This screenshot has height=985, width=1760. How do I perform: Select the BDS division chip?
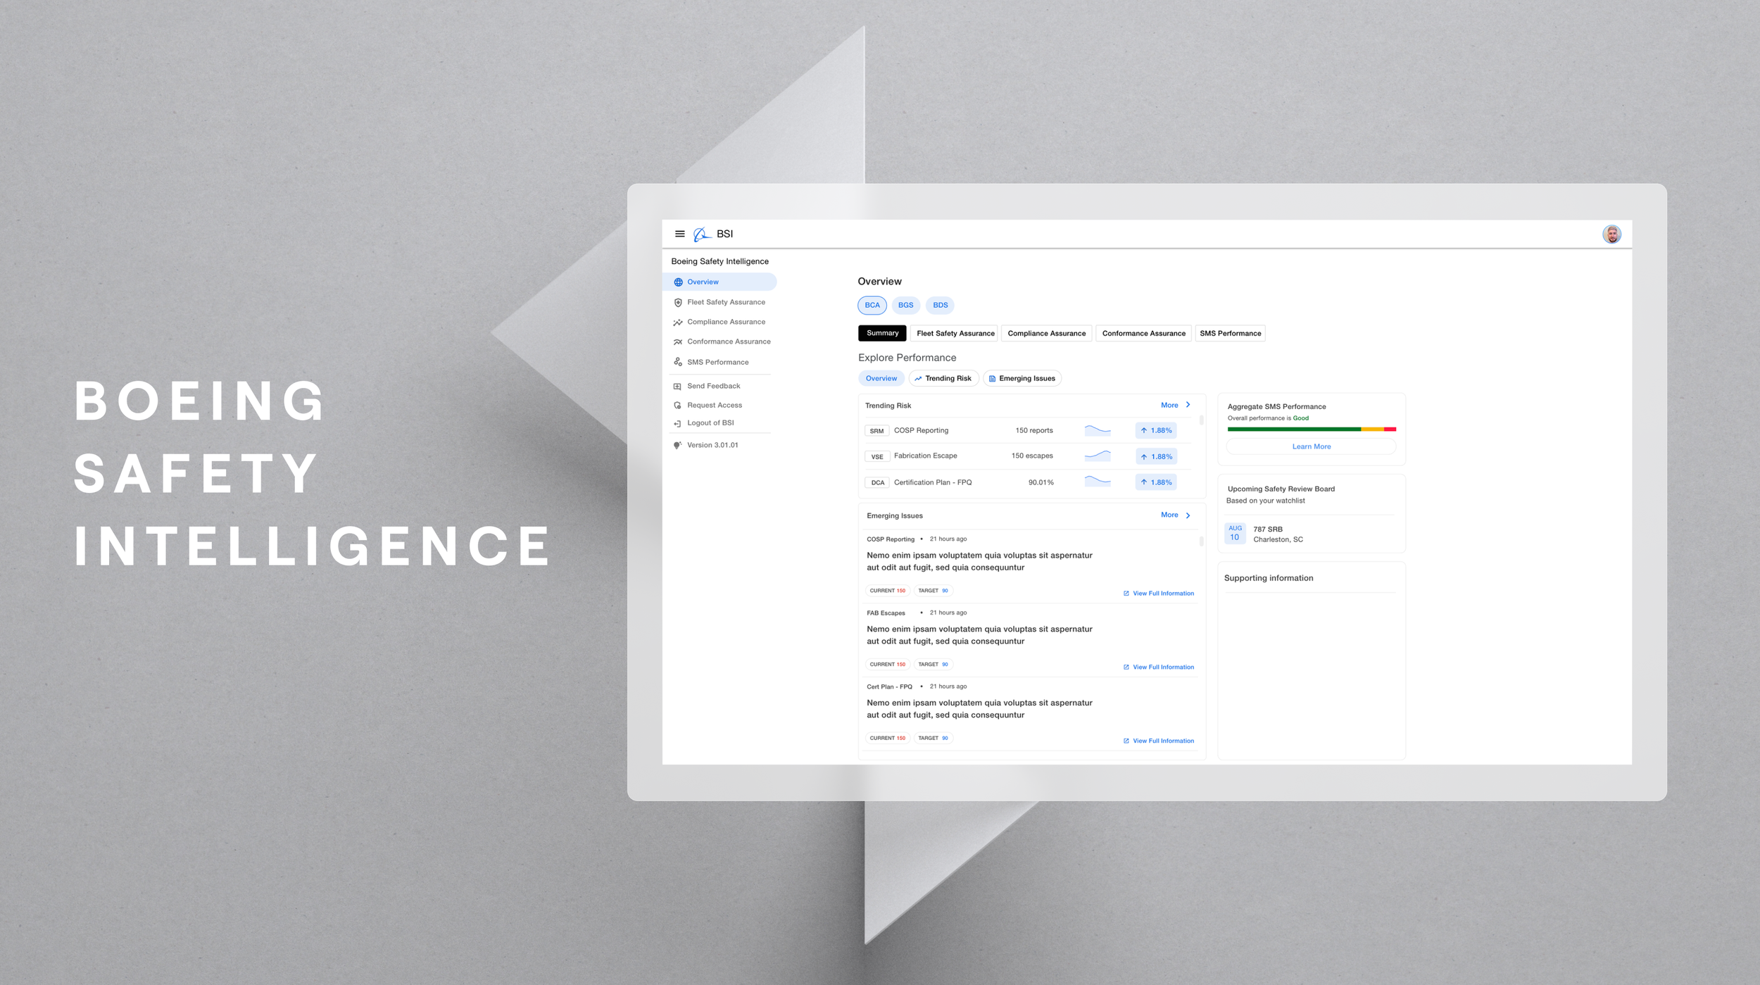coord(940,305)
